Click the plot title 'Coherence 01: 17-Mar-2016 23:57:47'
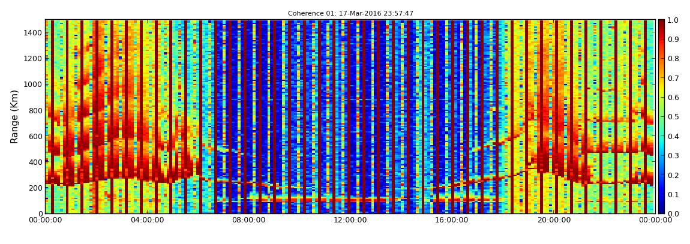Screen dimensions: 690x244 tap(350, 14)
